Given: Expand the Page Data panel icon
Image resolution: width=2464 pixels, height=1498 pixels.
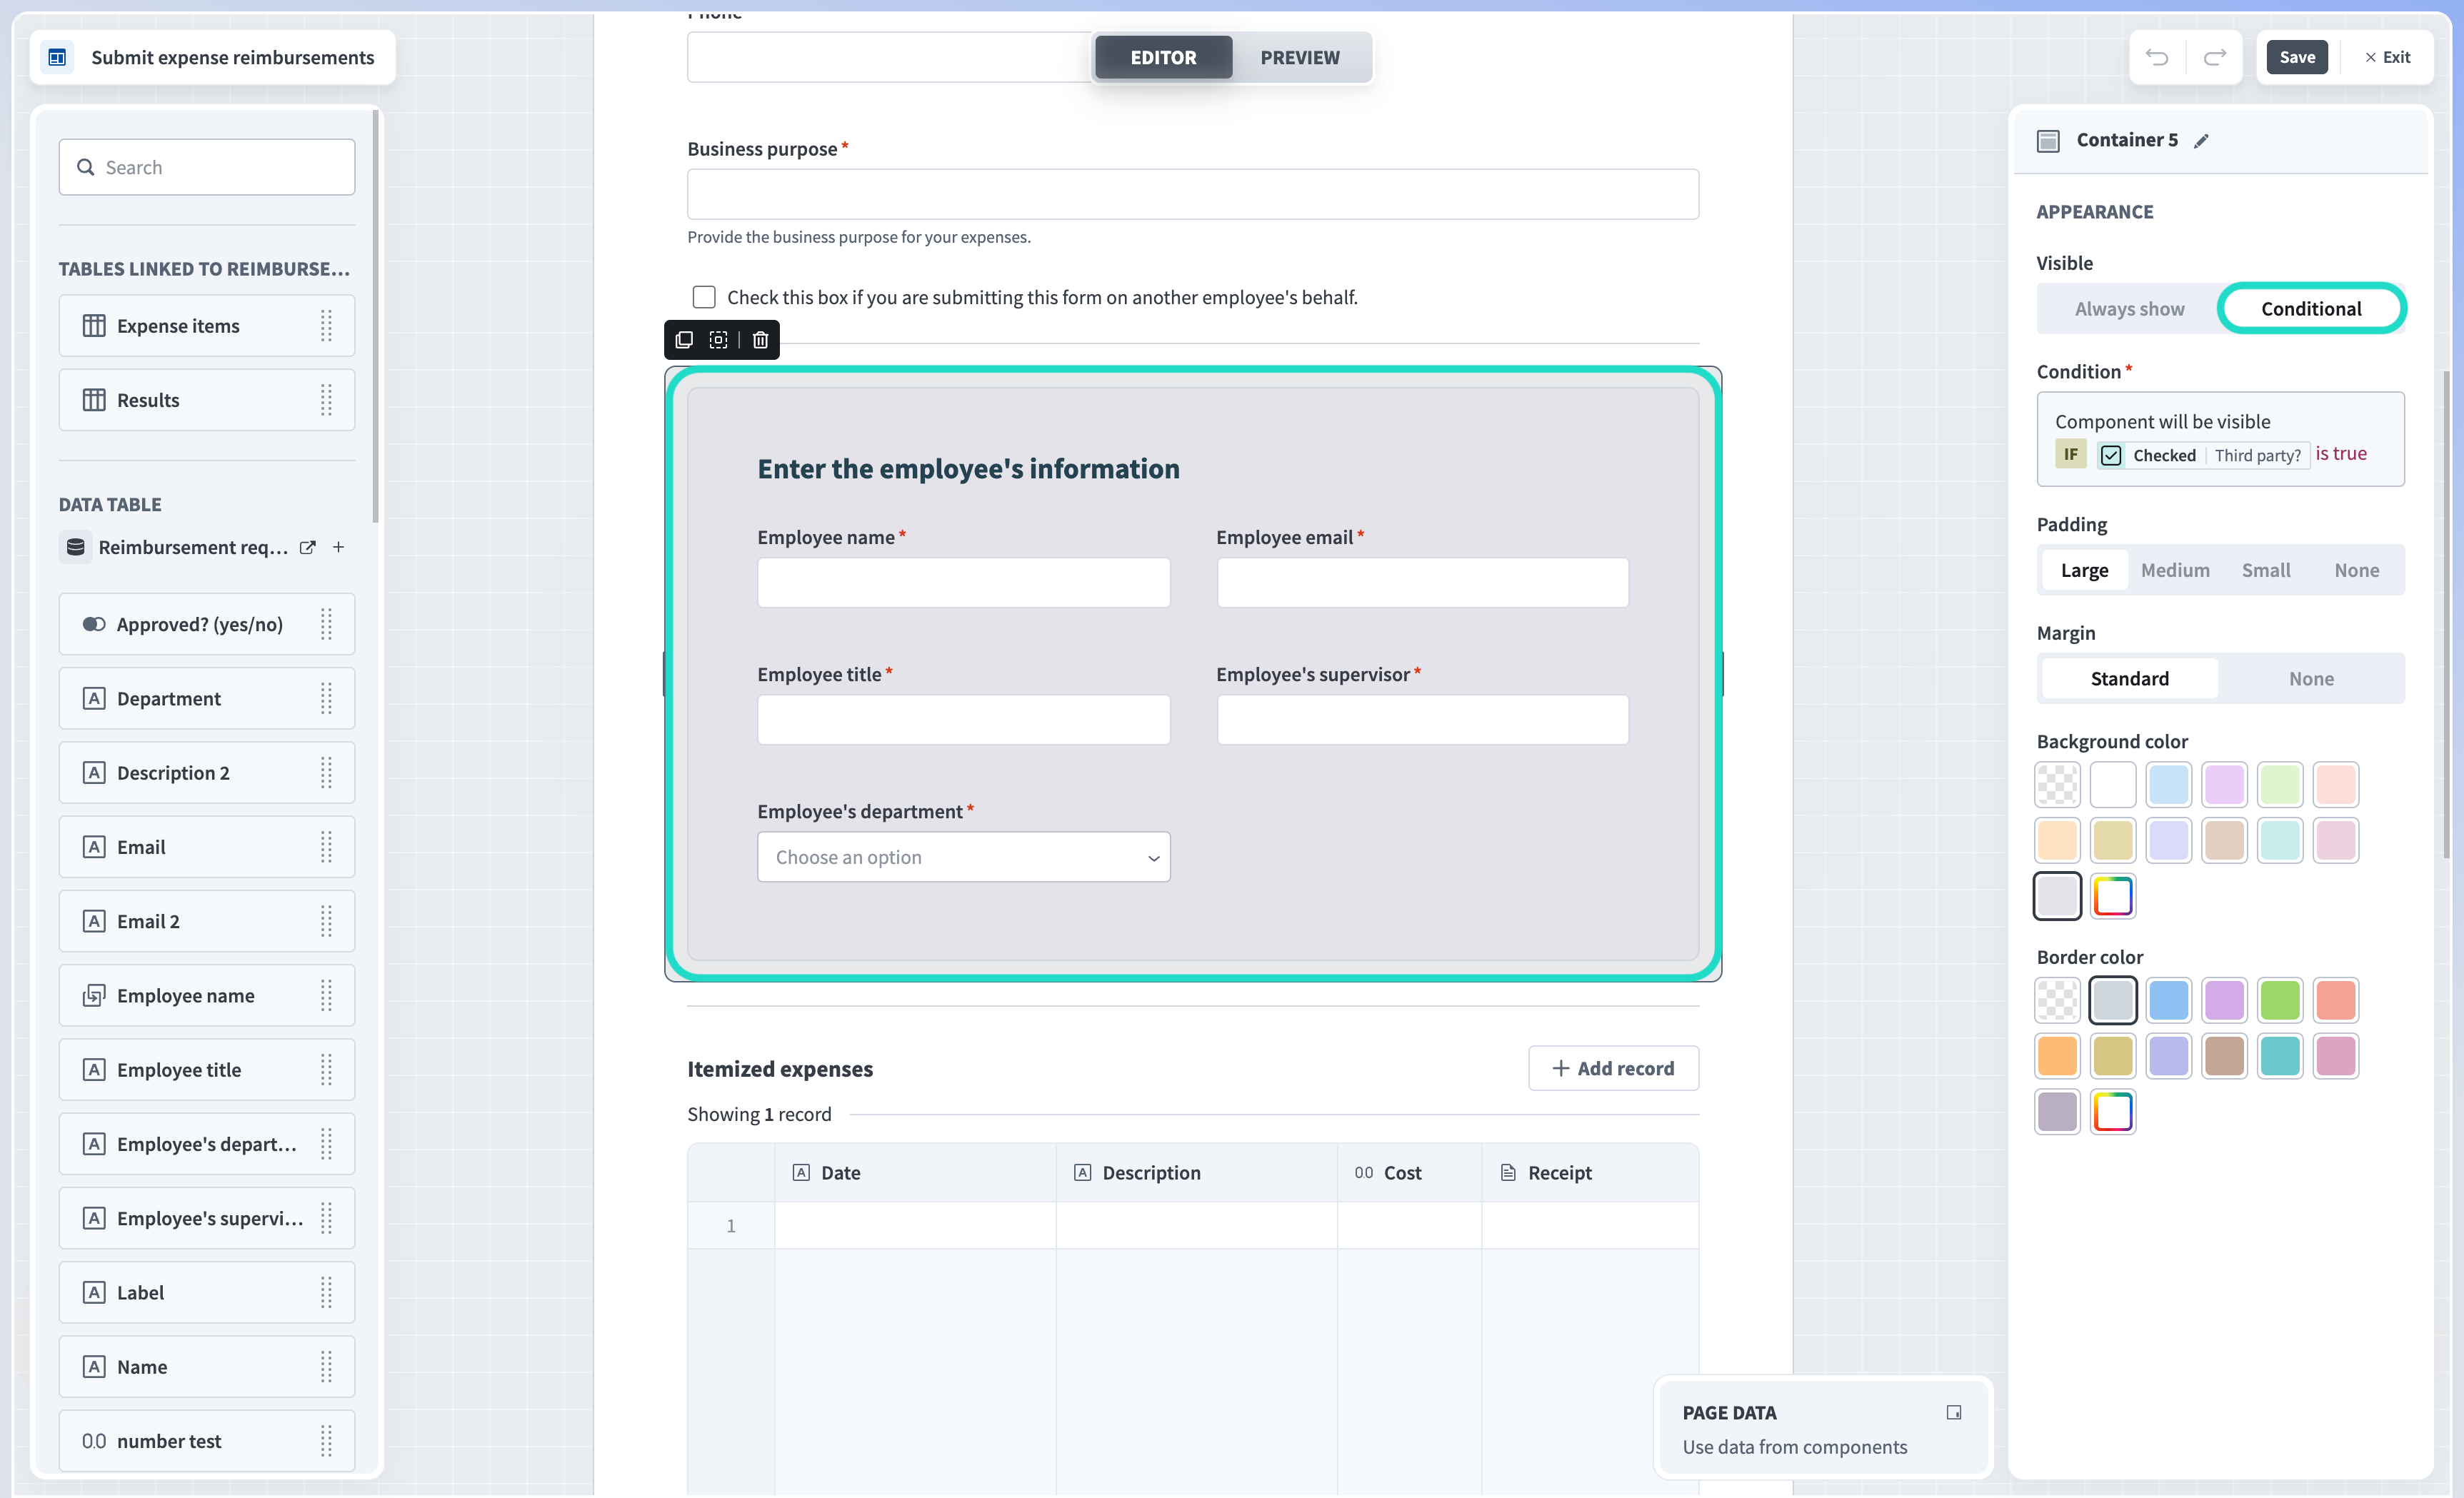Looking at the screenshot, I should click(1954, 1413).
